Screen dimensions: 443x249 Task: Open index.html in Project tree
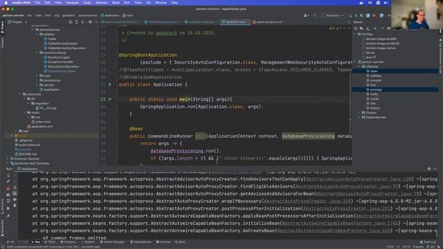(41, 122)
